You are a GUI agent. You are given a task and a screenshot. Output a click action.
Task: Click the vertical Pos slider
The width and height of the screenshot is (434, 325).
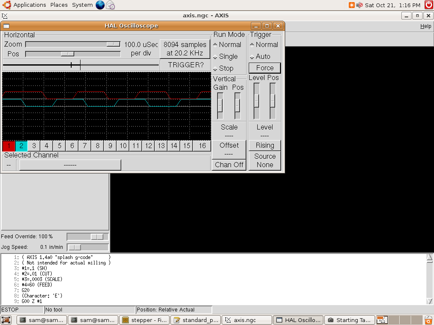click(237, 106)
